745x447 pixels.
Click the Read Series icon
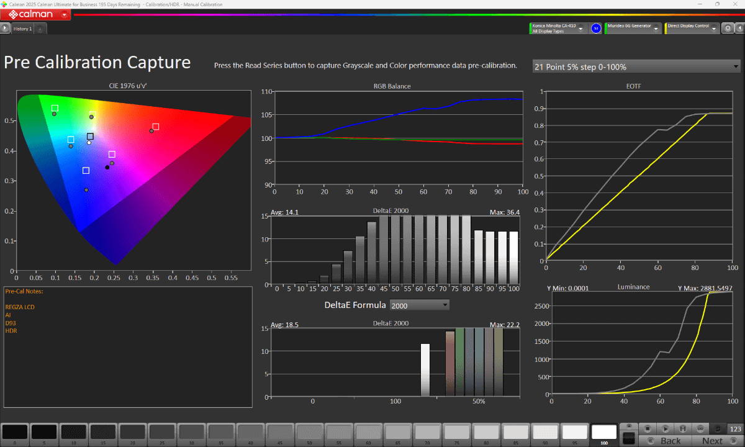[683, 428]
